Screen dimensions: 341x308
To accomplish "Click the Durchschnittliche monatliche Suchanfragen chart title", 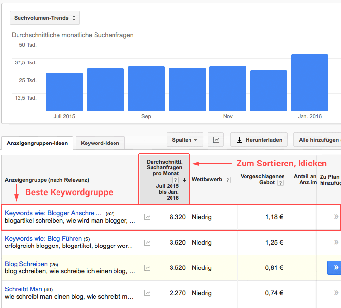I will [x=73, y=35].
